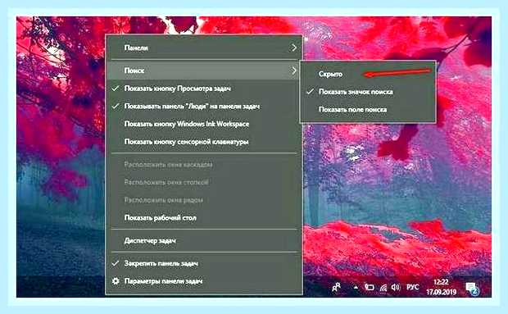
Task: Enable Показать кнопку Windows Ink Workspace
Action: point(204,124)
